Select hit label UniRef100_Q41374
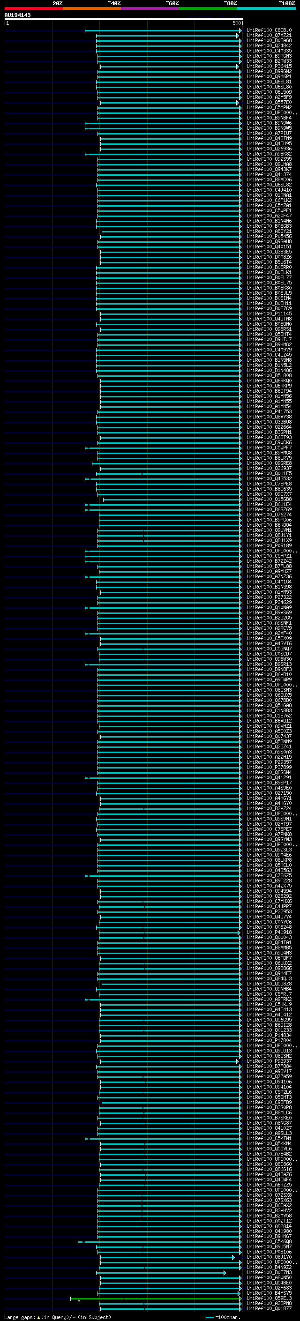This screenshot has height=1321, width=300. coord(269,174)
